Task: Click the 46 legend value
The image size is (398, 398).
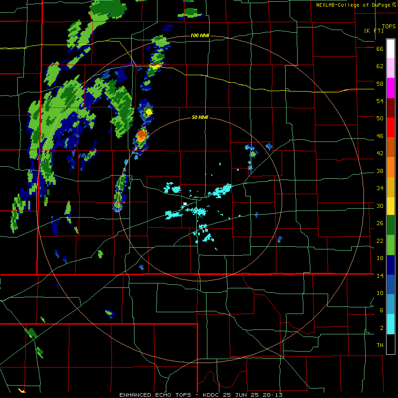Action: coord(380,136)
